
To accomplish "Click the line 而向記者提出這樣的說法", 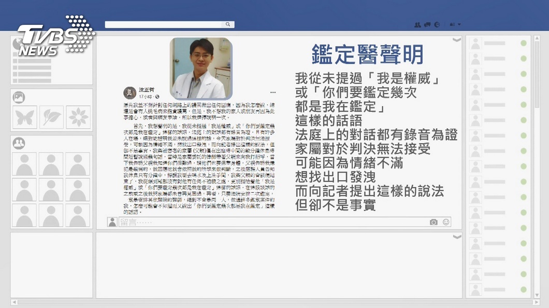I will tap(370, 191).
